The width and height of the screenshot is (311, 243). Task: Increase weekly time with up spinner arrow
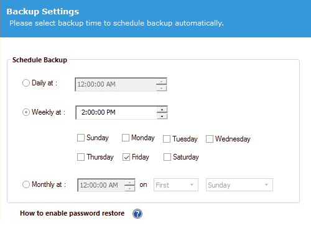point(162,110)
